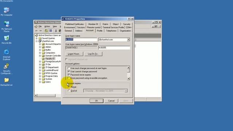233x131 pixels.
Task: Switch to the Member Of tab
Action: [93, 24]
